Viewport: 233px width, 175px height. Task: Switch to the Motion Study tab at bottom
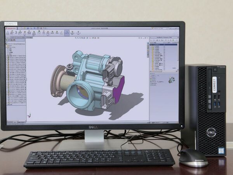pyautogui.click(x=21, y=122)
